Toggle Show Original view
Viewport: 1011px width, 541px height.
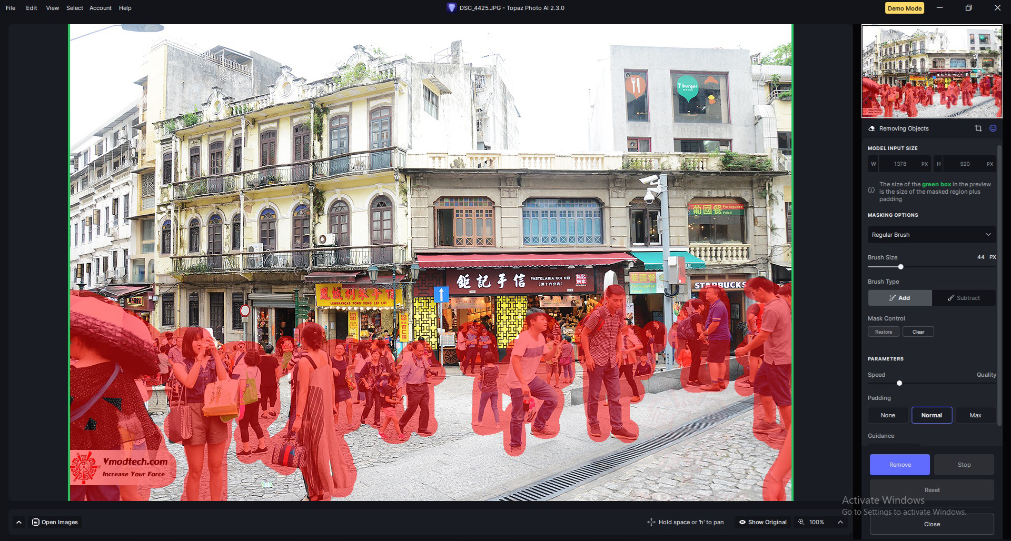point(763,522)
